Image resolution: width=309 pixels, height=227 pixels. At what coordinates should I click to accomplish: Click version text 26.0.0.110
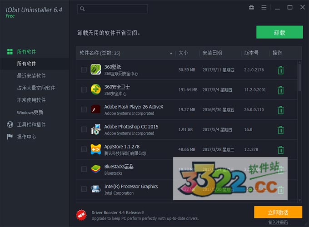[254, 110]
